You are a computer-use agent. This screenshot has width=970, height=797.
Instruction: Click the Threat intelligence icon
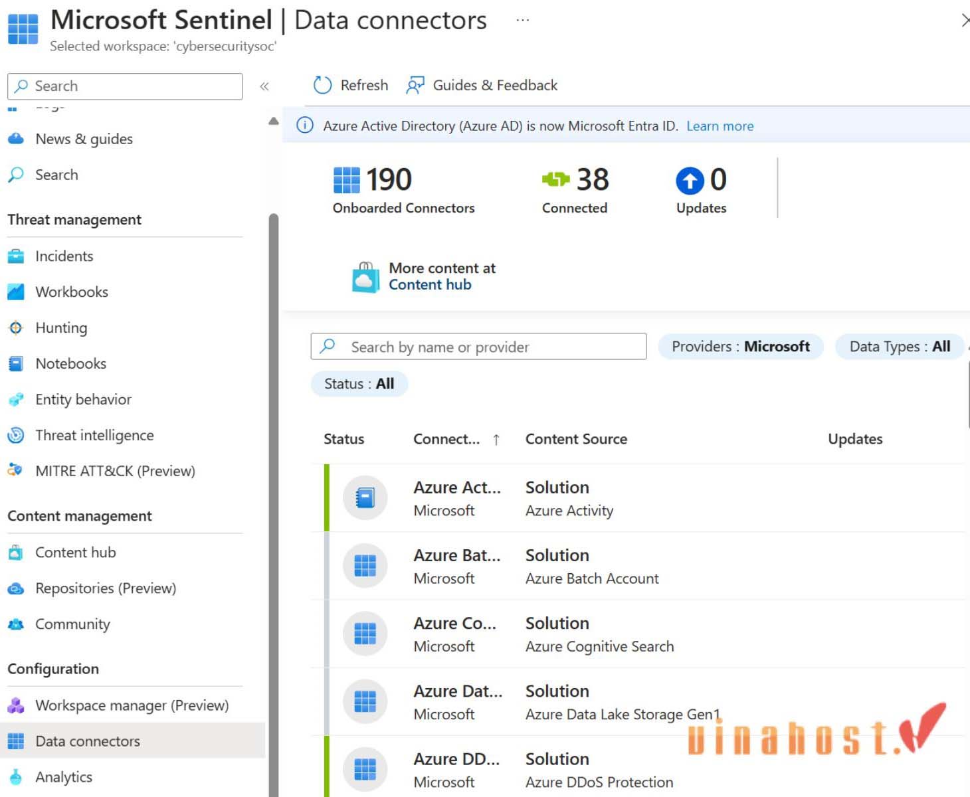(x=16, y=436)
